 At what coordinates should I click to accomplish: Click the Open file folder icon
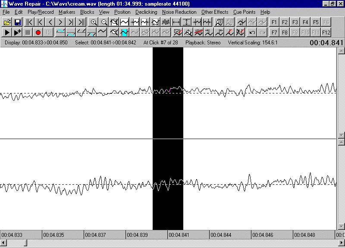7,22
